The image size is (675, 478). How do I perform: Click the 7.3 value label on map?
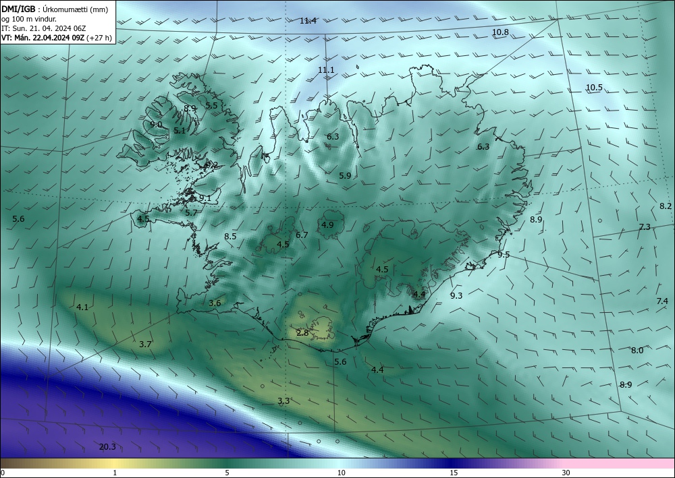(x=645, y=227)
